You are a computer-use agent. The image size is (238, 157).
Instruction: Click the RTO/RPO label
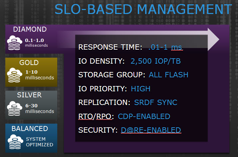(x=96, y=116)
